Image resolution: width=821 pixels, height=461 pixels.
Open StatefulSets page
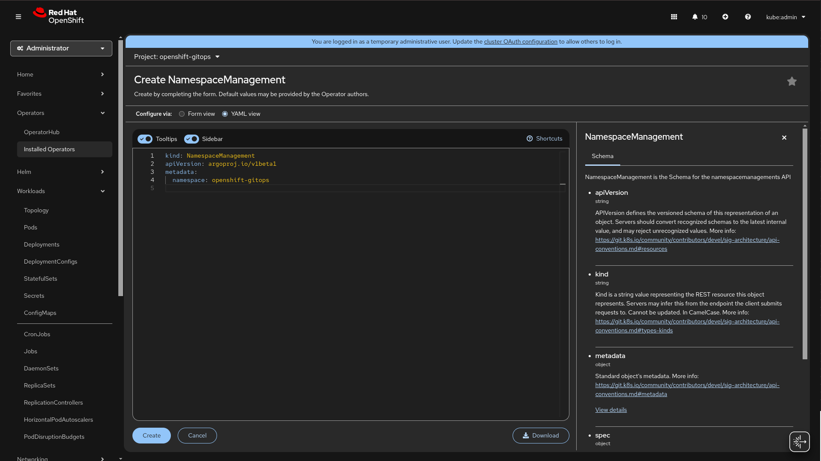(41, 279)
